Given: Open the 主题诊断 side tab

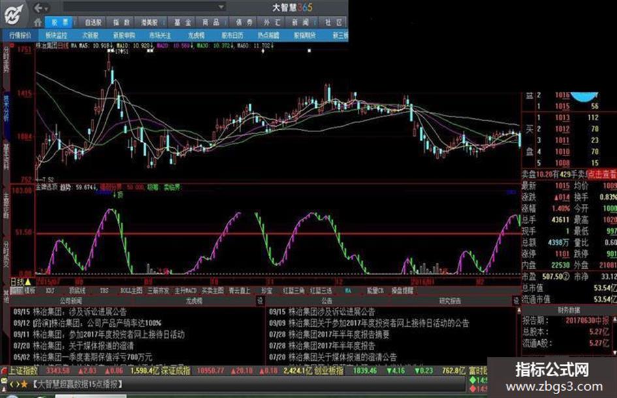Looking at the screenshot, I should (6, 206).
